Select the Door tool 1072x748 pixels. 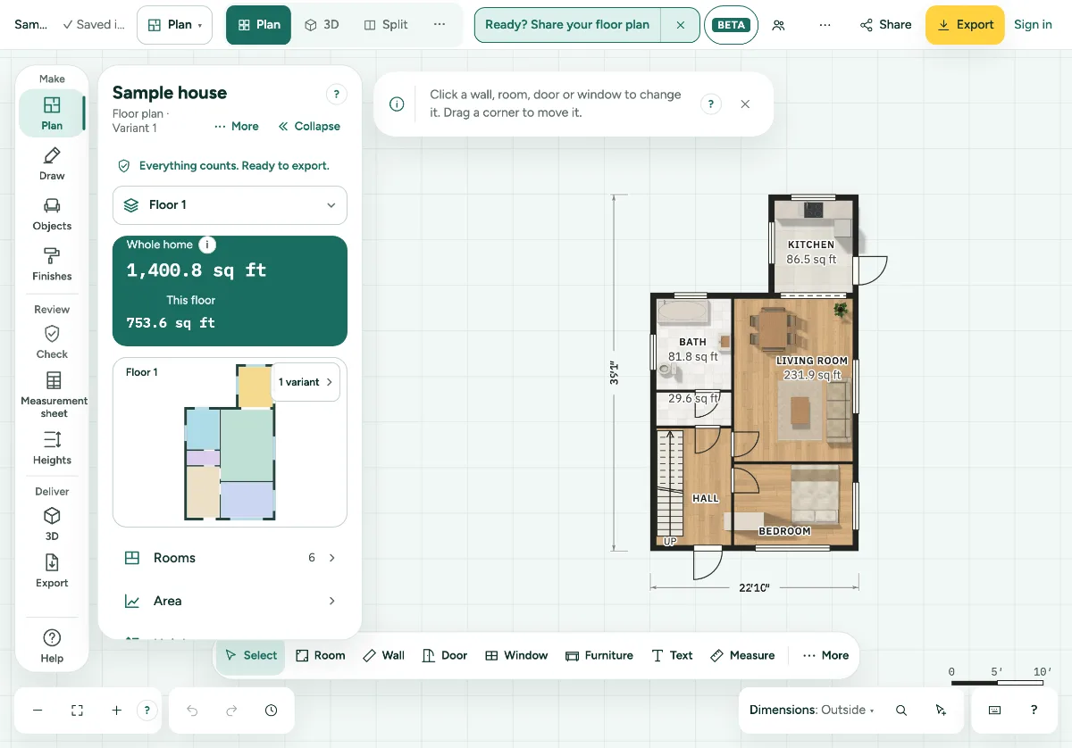pyautogui.click(x=445, y=655)
